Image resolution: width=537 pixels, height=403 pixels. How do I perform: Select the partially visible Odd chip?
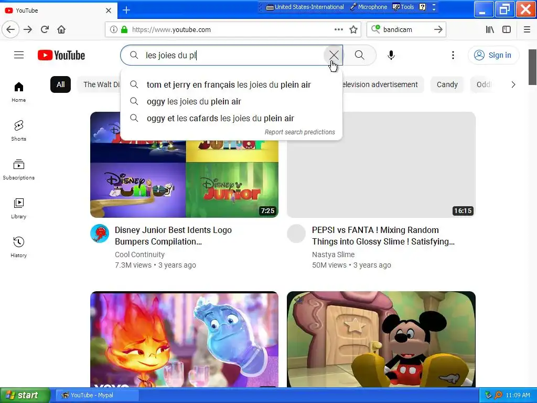coord(483,84)
